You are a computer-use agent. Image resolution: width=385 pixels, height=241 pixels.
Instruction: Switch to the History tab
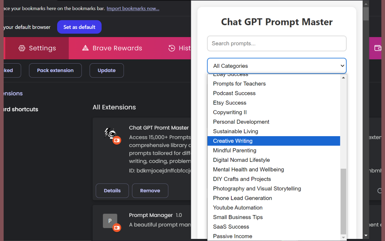click(179, 48)
